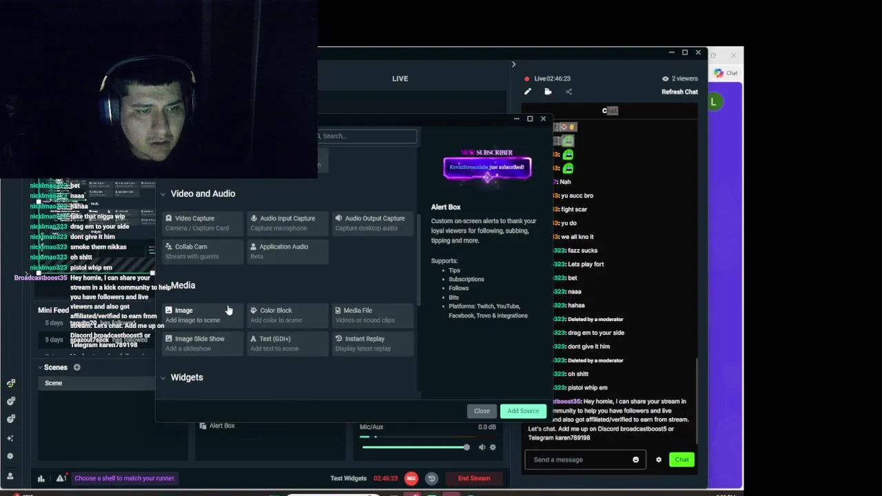Screen dimensions: 882x496
Task: Click the Choose a shell notification banner
Action: tap(125, 478)
